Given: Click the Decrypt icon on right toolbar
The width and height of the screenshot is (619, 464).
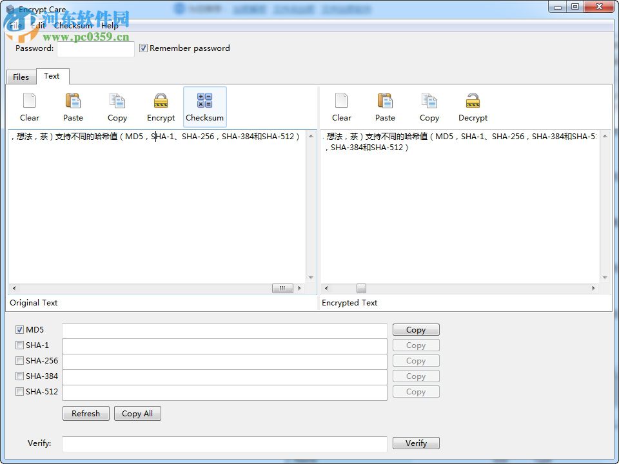Looking at the screenshot, I should coord(473,106).
